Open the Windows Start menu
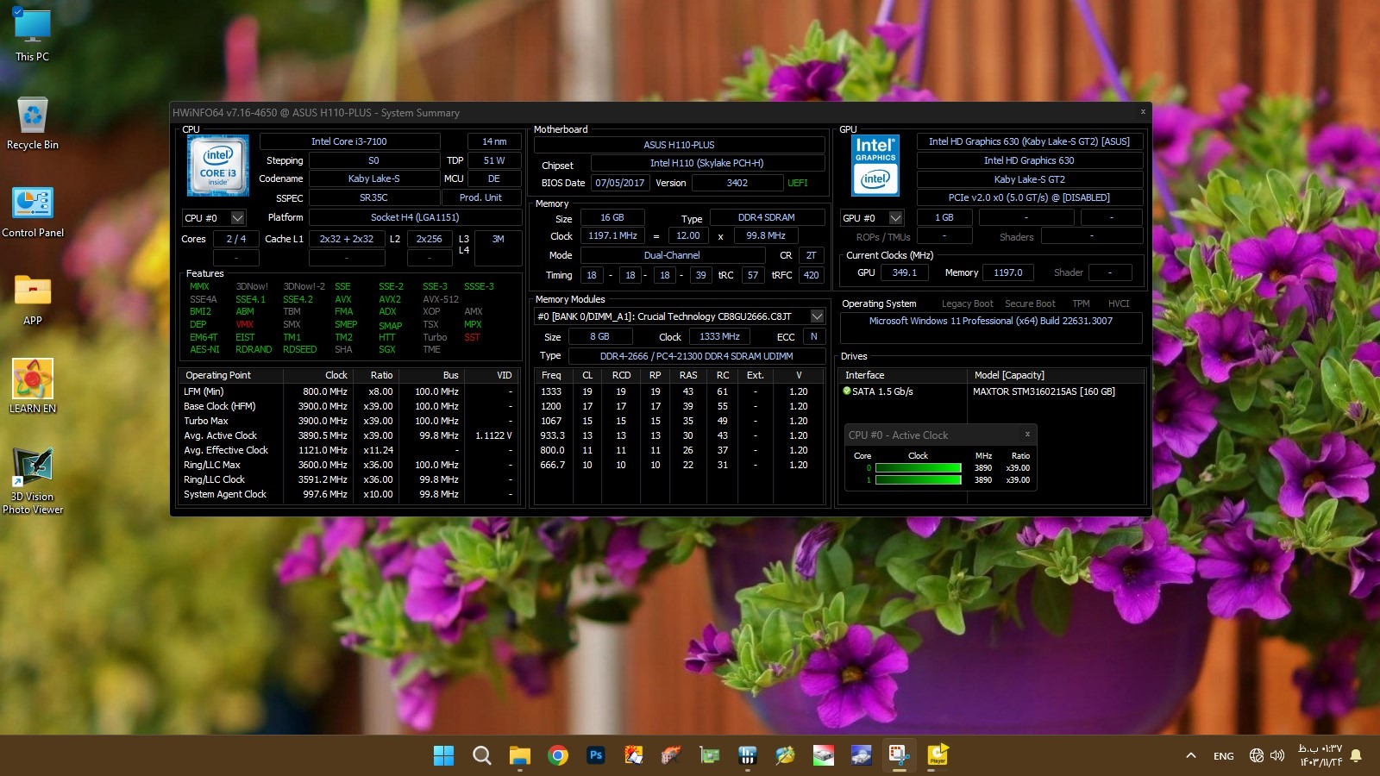1380x776 pixels. pos(443,755)
